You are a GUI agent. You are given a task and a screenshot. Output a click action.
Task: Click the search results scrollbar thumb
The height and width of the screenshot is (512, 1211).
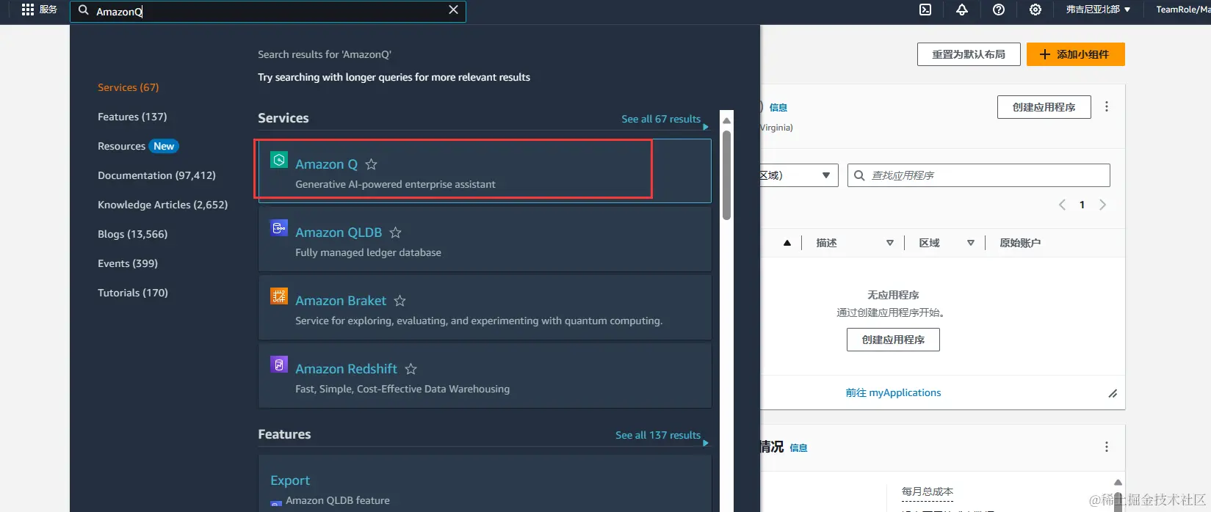726,175
